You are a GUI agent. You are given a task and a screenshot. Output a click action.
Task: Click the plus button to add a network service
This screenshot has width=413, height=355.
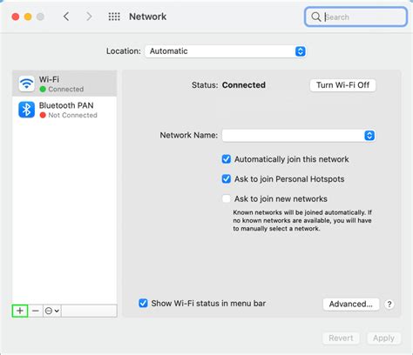(x=20, y=311)
